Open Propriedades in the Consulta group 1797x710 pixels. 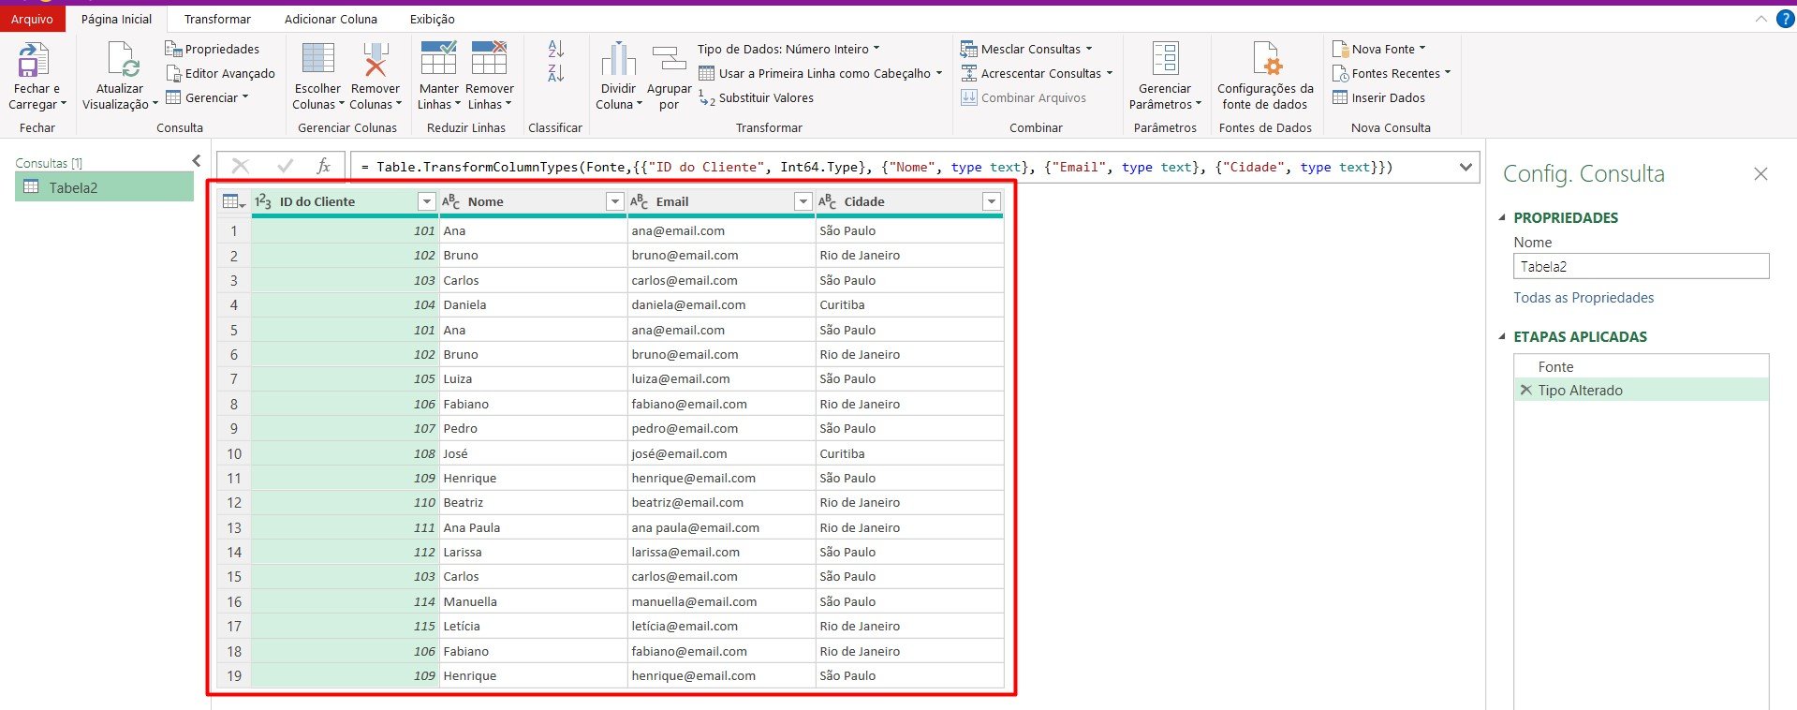tap(213, 49)
